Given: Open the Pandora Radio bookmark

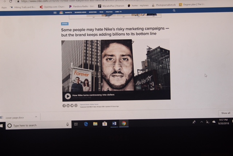Looking at the screenshot, I should coord(82,7).
